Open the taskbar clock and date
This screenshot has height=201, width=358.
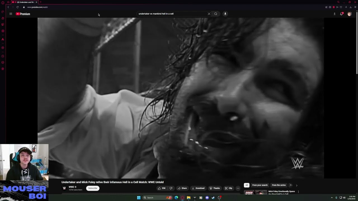(x=352, y=198)
